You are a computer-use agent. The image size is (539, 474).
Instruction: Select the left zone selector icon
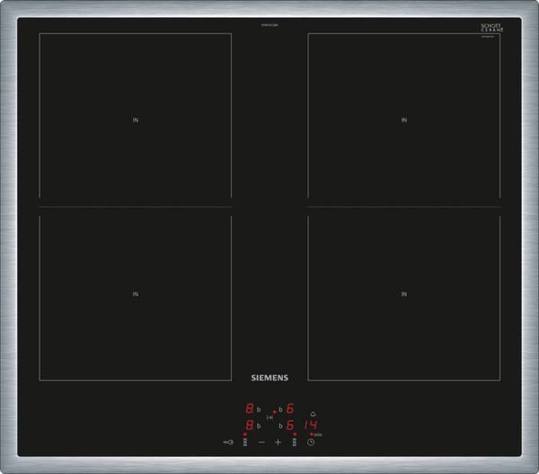[x=245, y=443]
